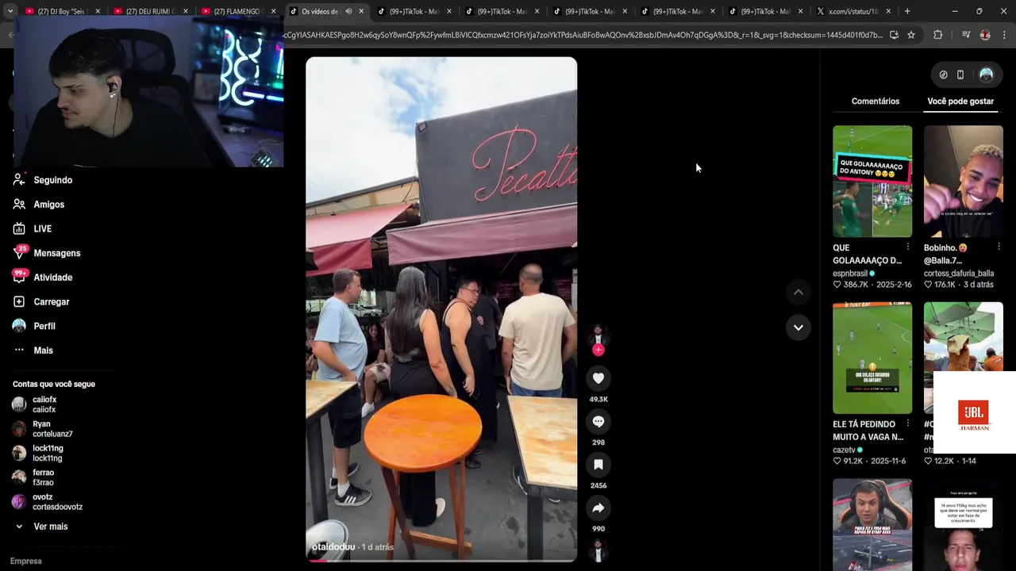Open a new browser tab with the plus button
The width and height of the screenshot is (1016, 571).
[x=907, y=11]
